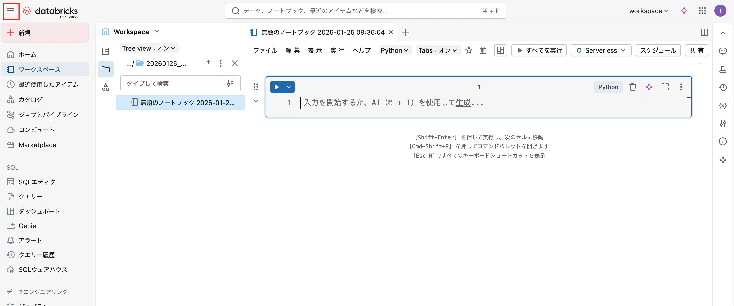
Task: Collapse the sidebar with the hamburger menu icon
Action: pos(11,11)
